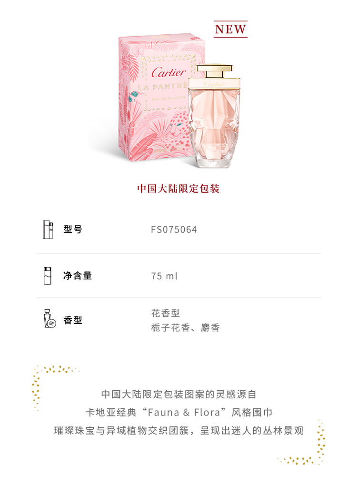
Task: Click the 花香型 fragrance text
Action: point(165,313)
